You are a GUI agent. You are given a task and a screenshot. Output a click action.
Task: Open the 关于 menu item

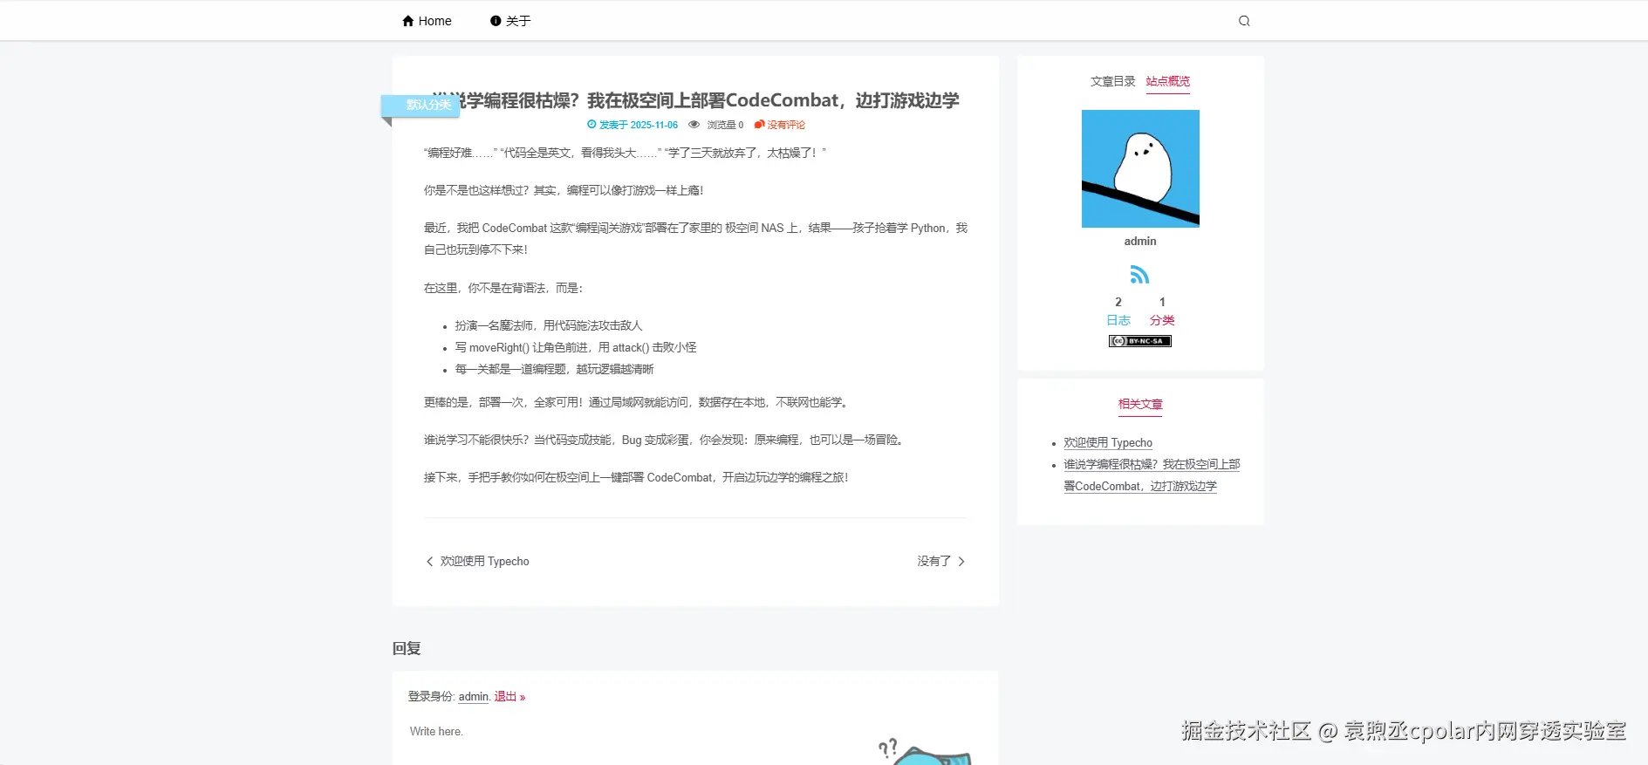[510, 21]
